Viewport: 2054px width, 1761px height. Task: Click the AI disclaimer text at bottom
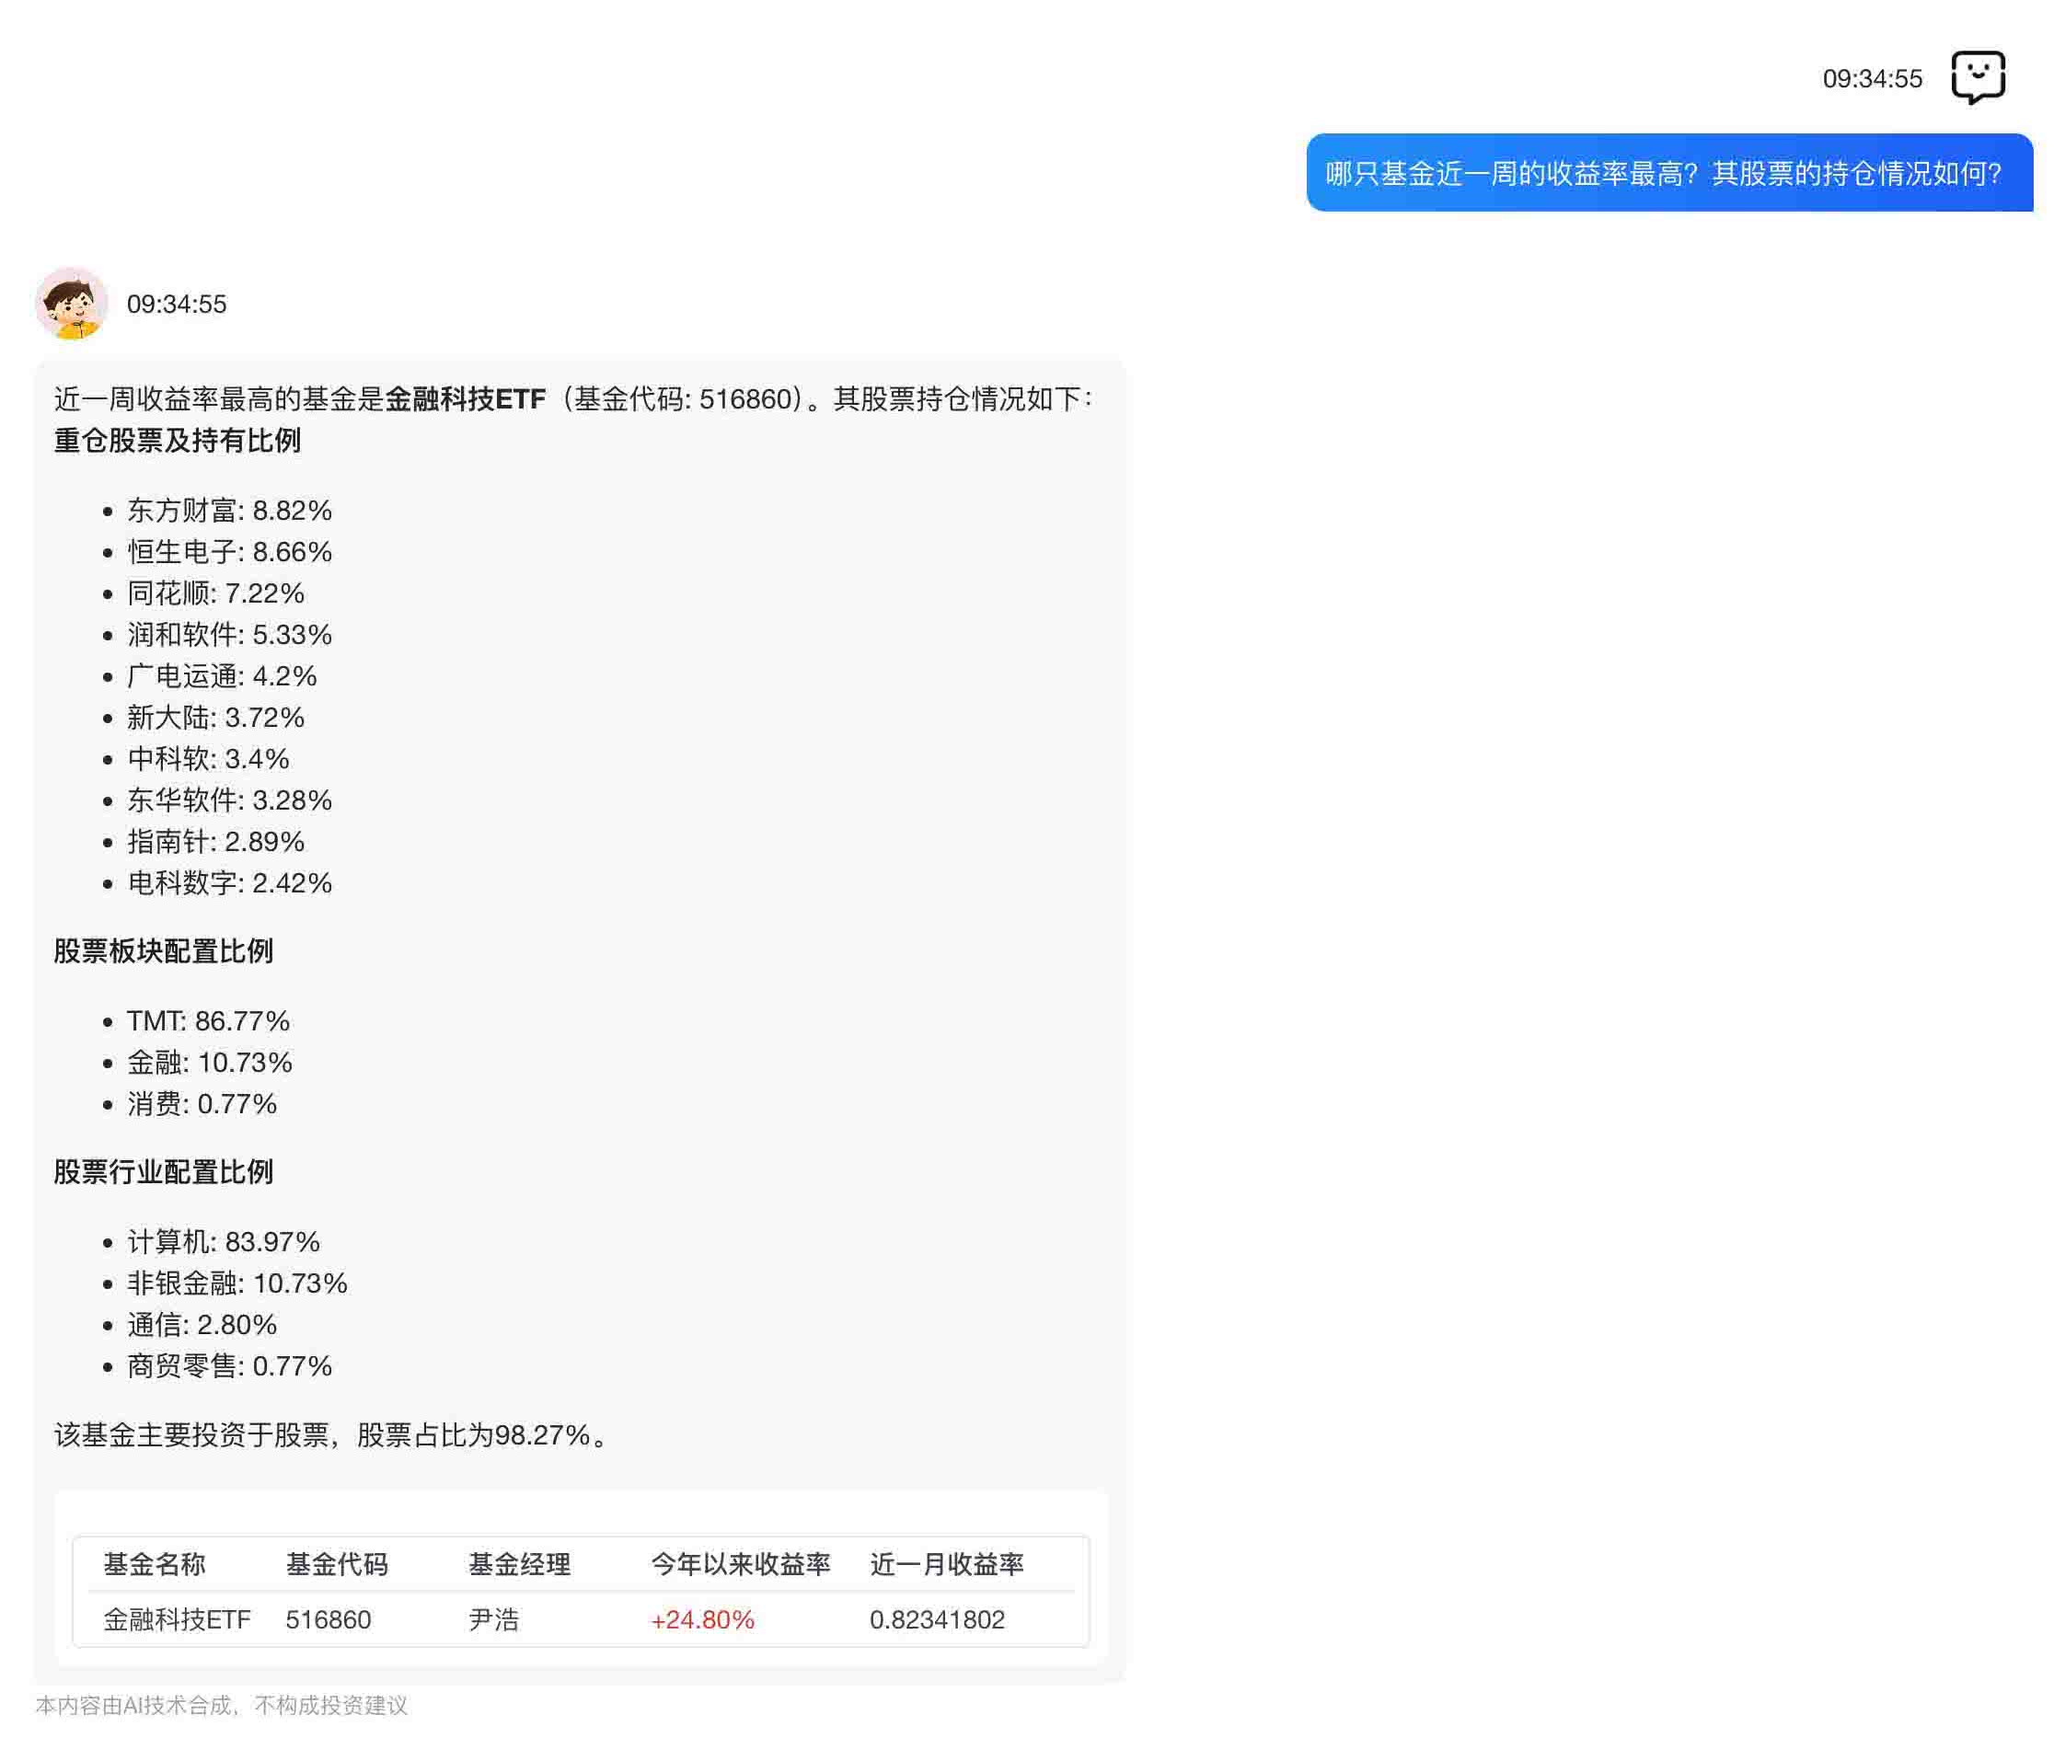pos(221,1706)
